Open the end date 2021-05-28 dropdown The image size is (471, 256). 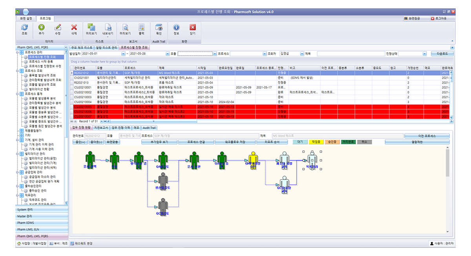(167, 53)
